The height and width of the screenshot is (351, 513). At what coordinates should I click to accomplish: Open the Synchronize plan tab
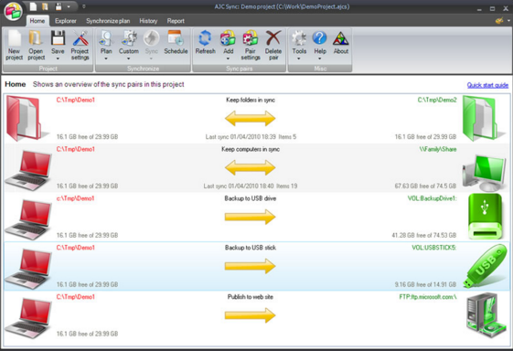pos(108,21)
